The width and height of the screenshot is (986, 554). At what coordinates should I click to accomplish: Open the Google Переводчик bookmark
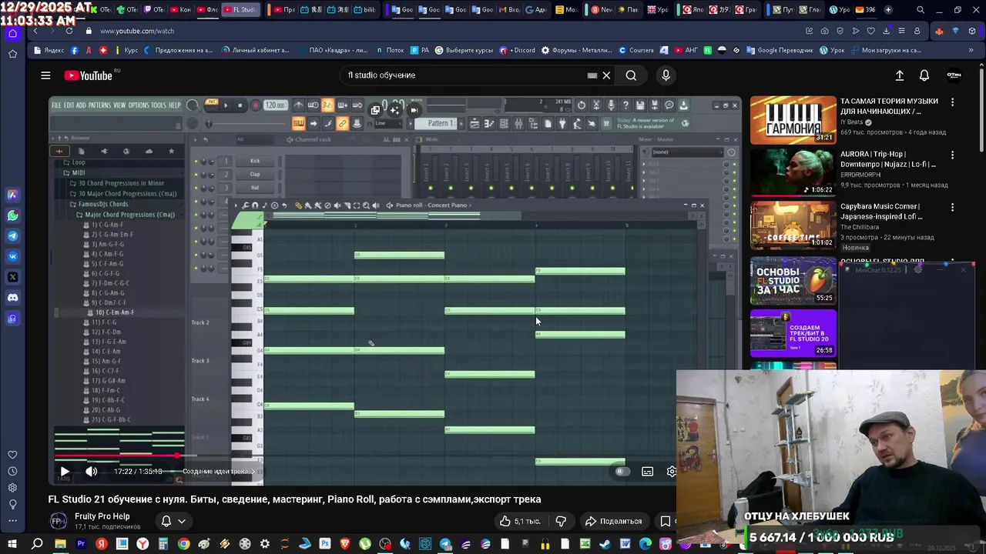(778, 50)
